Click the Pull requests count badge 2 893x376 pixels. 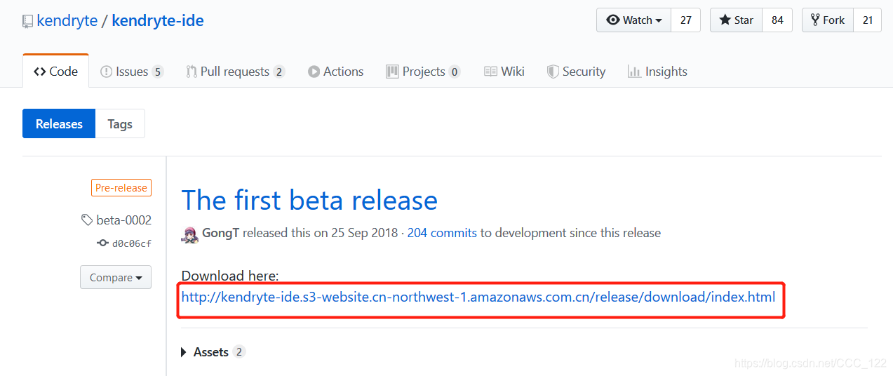[278, 72]
